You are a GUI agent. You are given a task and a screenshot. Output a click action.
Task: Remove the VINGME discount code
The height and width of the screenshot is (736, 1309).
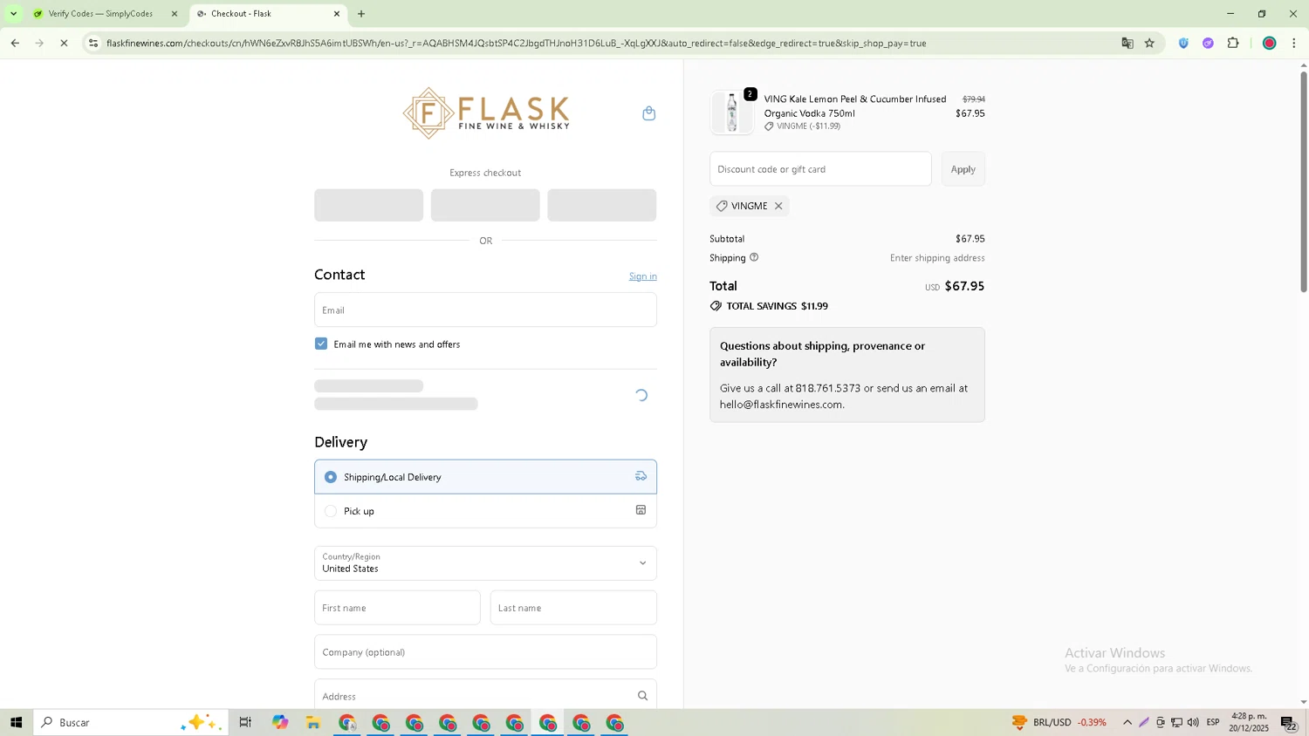[778, 206]
